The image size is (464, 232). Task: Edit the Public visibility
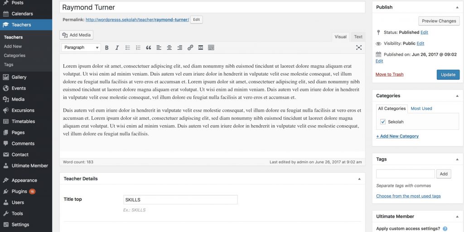[420, 43]
